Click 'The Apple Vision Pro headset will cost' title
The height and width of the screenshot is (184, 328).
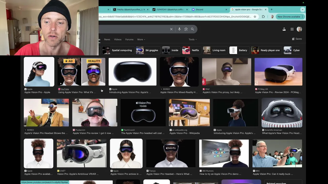coord(143,133)
